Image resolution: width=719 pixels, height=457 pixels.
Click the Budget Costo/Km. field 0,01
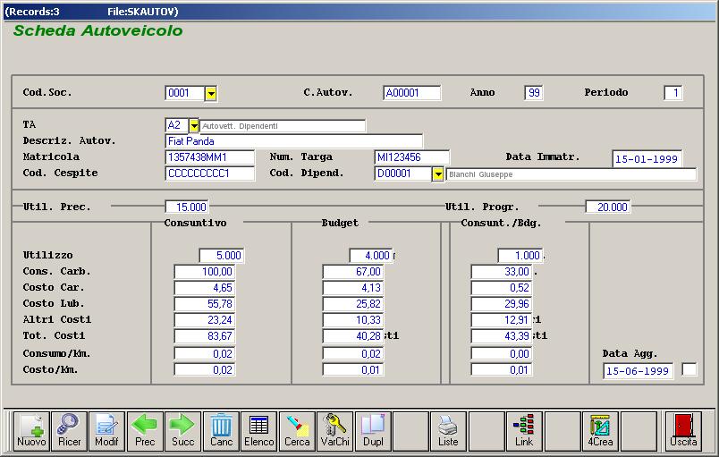353,369
